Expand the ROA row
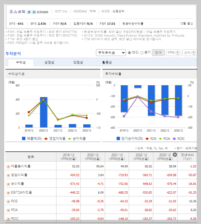Image resolution: width=201 pixels, height=224 pixels. click(8, 210)
